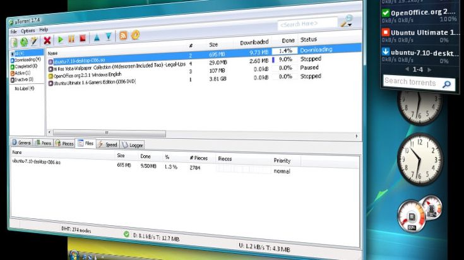Click the Pause torrent toolbar icon
Viewport: 464px width, 260px height.
pos(71,39)
